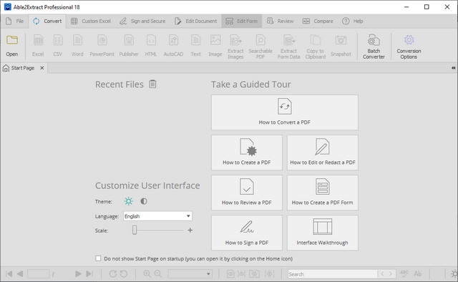This screenshot has height=282, width=458.
Task: Collapse the side panel using double arrow
Action: [x=453, y=68]
